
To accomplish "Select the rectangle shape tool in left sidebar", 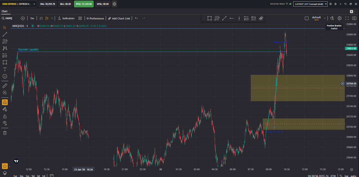I will (x=4, y=62).
